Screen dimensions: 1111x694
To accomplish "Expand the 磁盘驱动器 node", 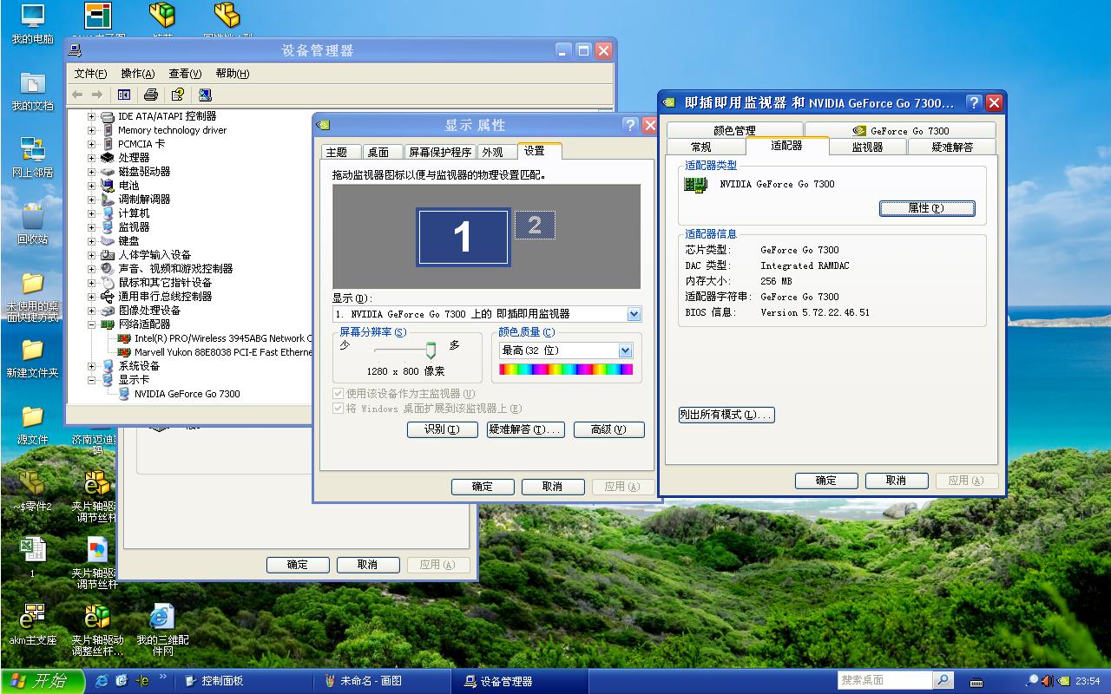I will [x=91, y=172].
